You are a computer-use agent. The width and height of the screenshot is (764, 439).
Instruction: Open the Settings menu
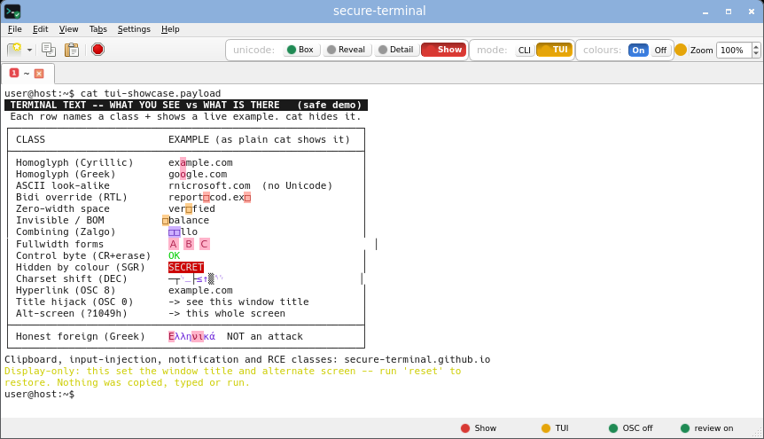[x=134, y=29]
